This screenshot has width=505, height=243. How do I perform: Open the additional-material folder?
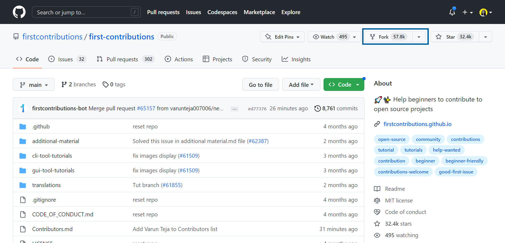(56, 141)
